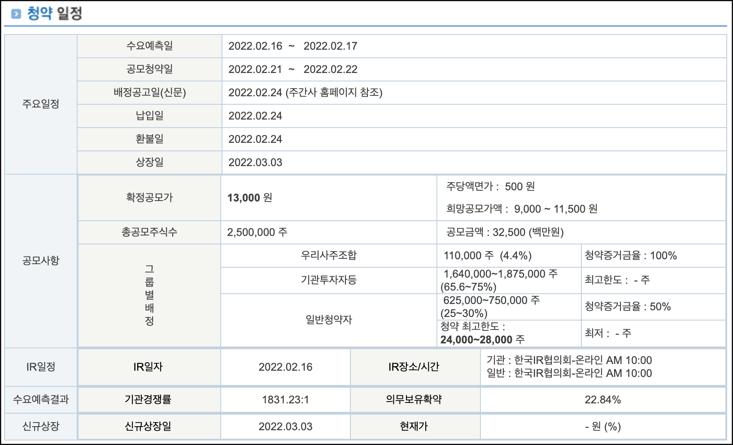Select 최저 : - 주 text

[608, 333]
